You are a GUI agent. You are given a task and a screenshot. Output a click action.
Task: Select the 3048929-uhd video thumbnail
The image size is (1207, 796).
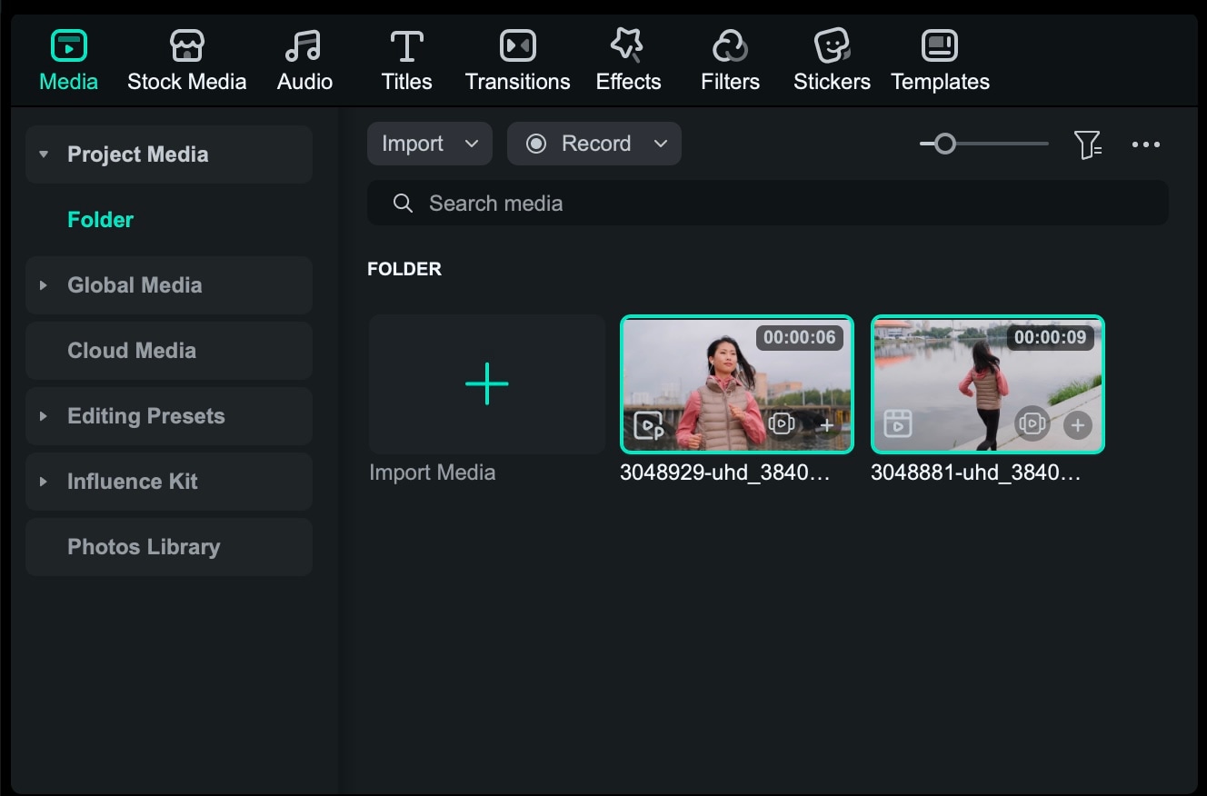(736, 383)
